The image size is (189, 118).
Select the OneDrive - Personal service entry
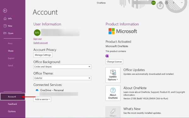pyautogui.click(x=52, y=90)
